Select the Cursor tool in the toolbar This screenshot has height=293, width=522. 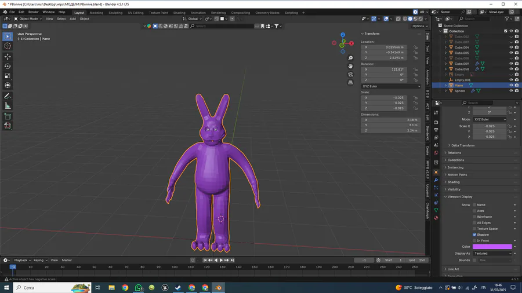[8, 46]
